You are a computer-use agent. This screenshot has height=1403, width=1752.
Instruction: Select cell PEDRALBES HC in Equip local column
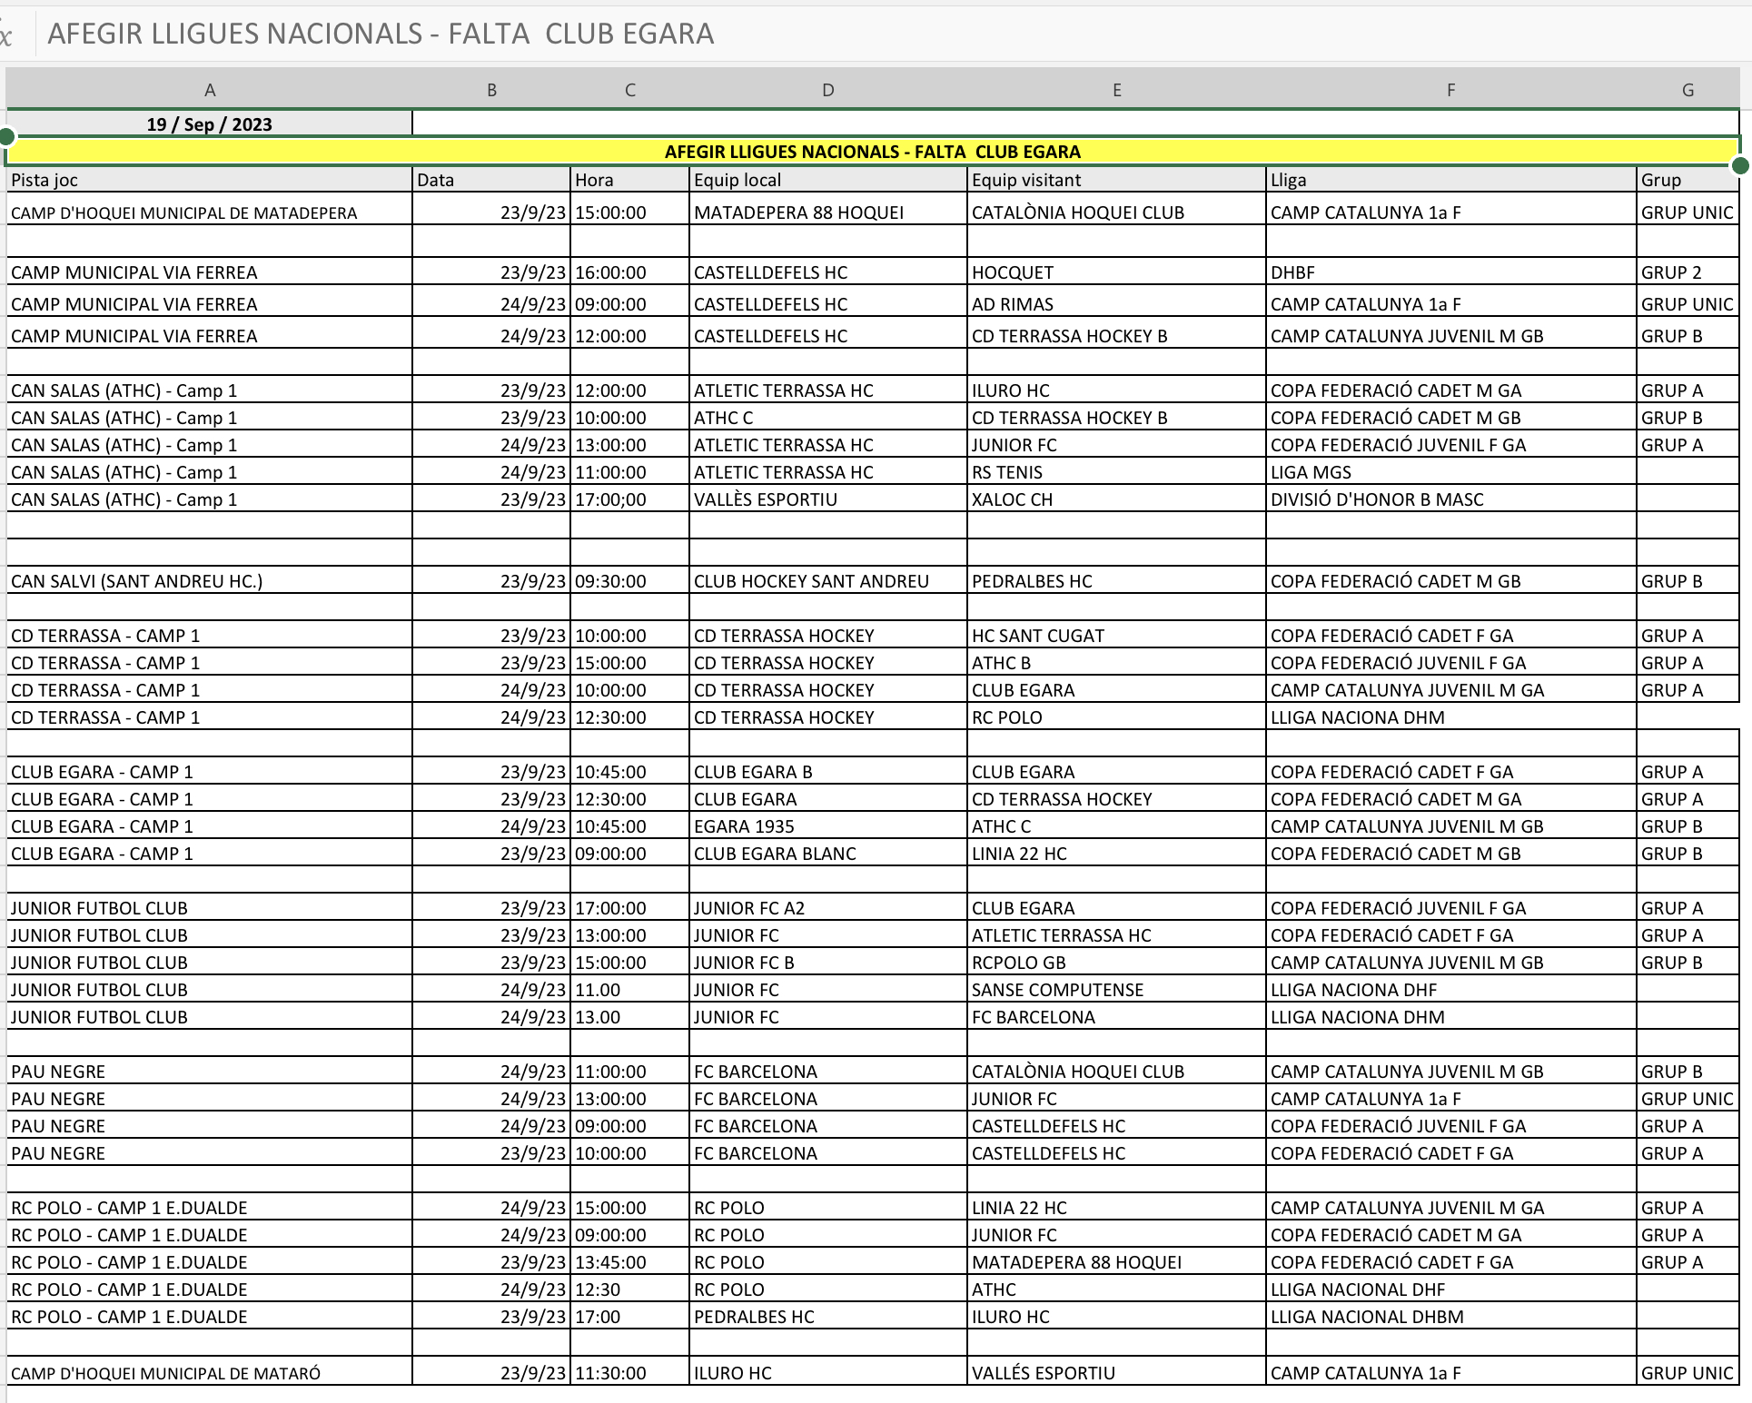[x=828, y=1317]
